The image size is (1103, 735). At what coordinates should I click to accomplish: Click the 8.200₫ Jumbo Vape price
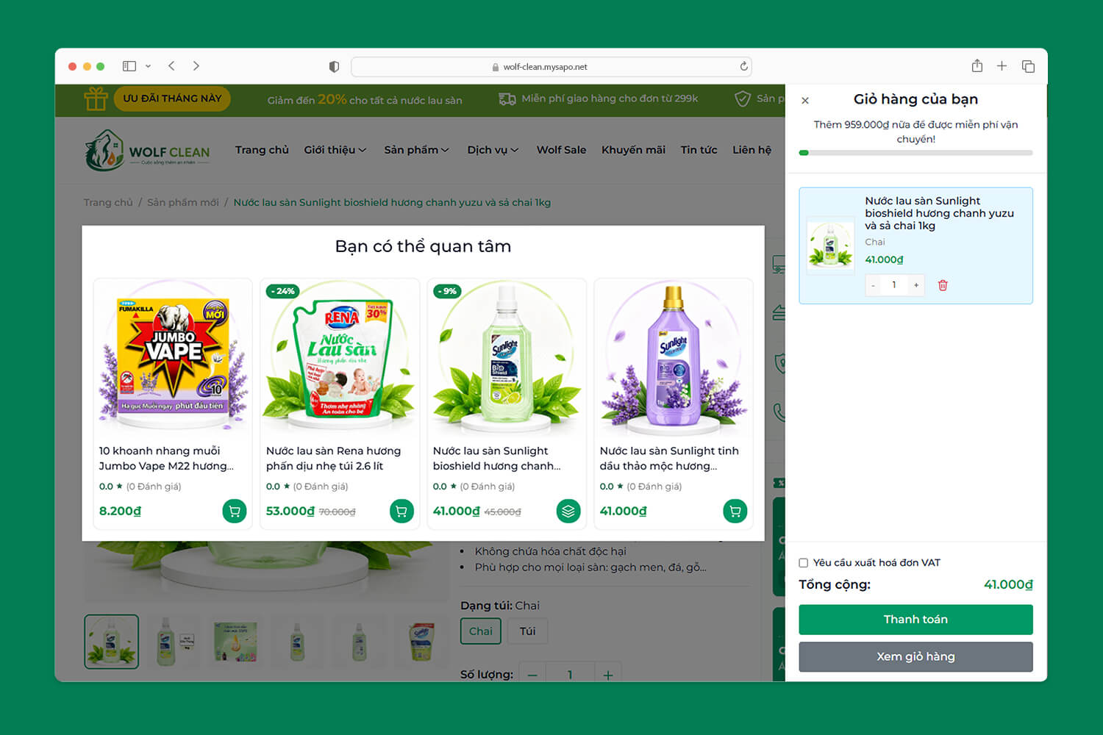click(x=120, y=511)
